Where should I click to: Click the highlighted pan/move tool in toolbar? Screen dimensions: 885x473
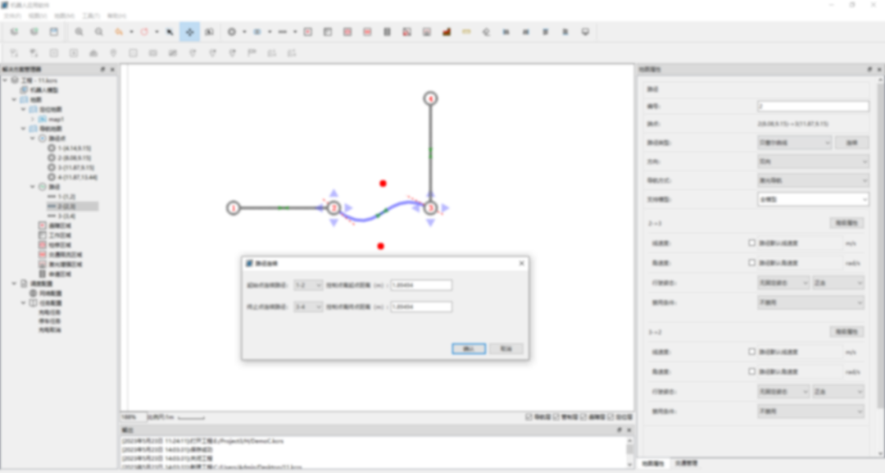(189, 32)
